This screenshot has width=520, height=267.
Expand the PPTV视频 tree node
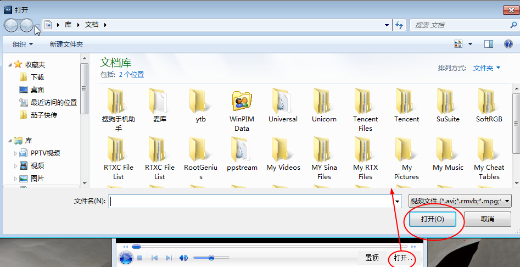point(15,153)
